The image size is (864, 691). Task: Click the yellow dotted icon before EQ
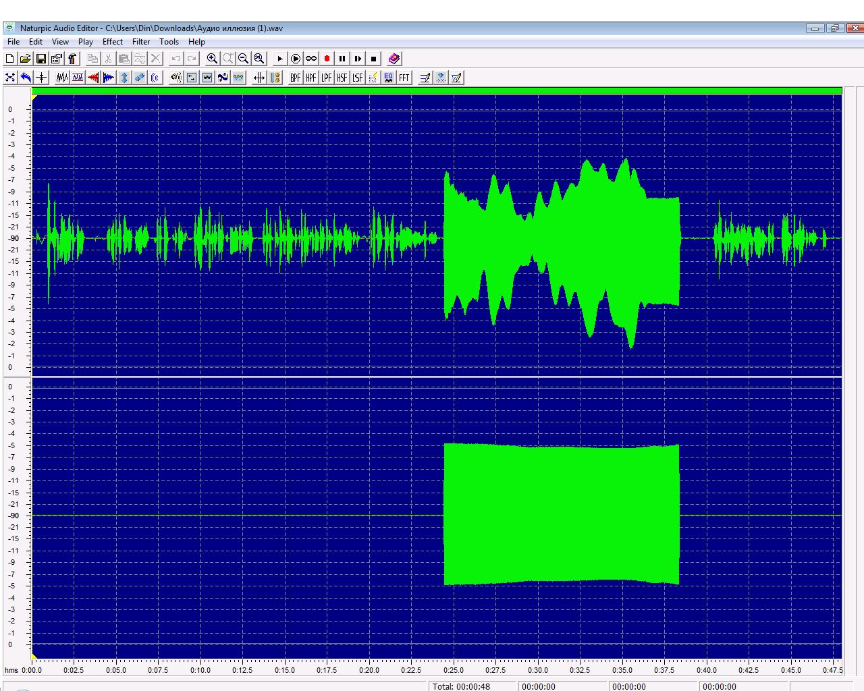373,78
